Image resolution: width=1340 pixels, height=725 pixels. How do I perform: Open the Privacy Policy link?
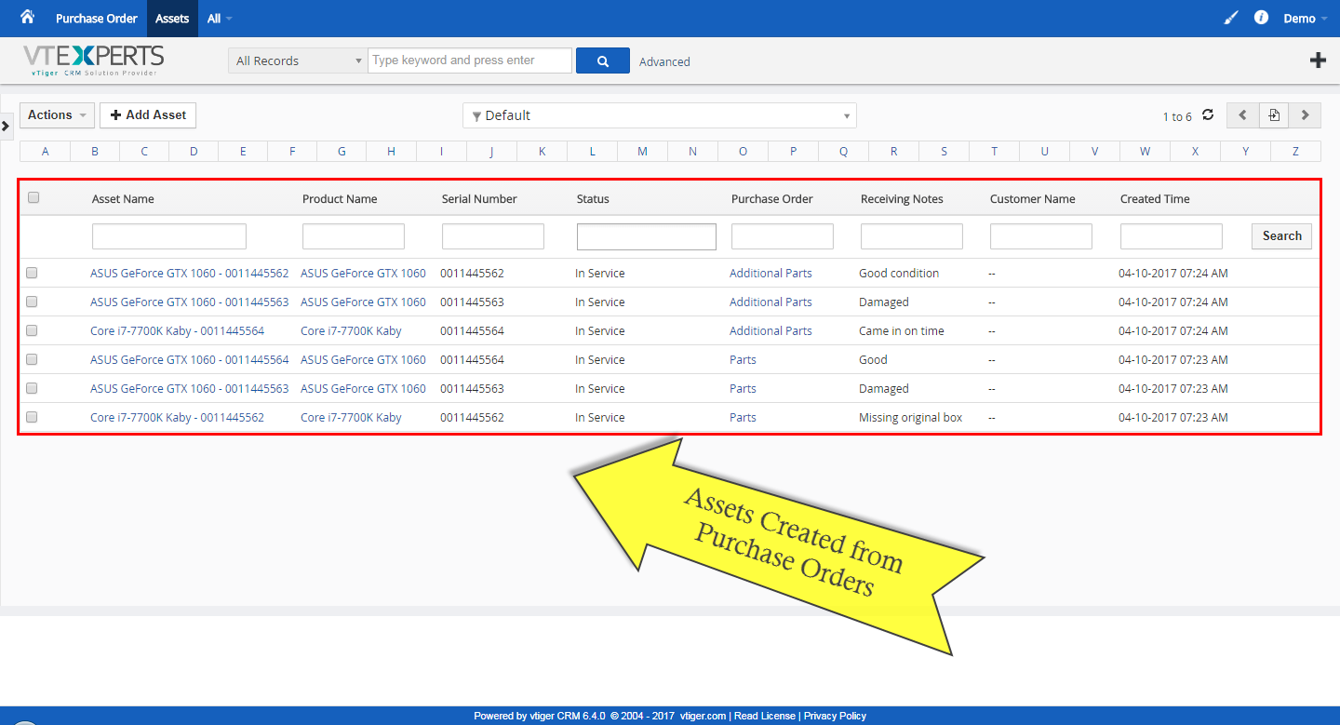tap(835, 716)
